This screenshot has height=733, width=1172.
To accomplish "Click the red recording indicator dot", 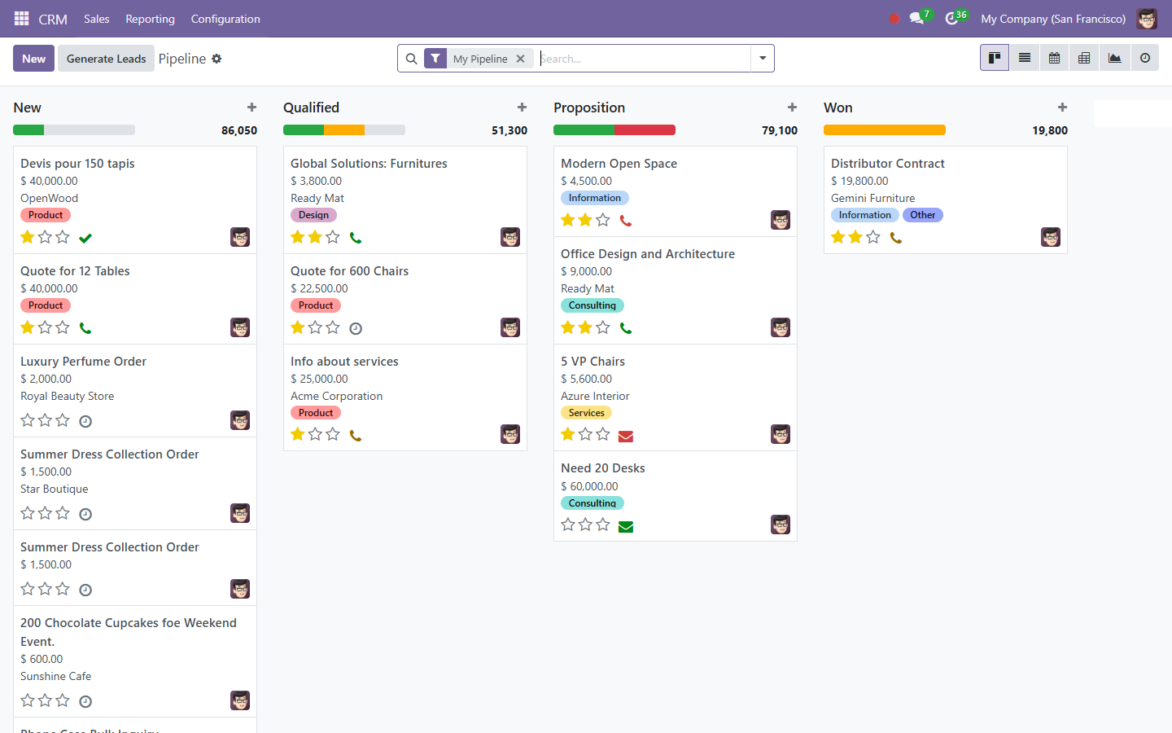I will (x=894, y=19).
